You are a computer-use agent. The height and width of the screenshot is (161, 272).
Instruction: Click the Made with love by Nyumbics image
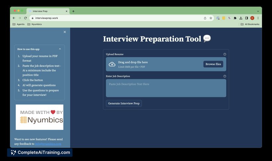tap(39, 117)
